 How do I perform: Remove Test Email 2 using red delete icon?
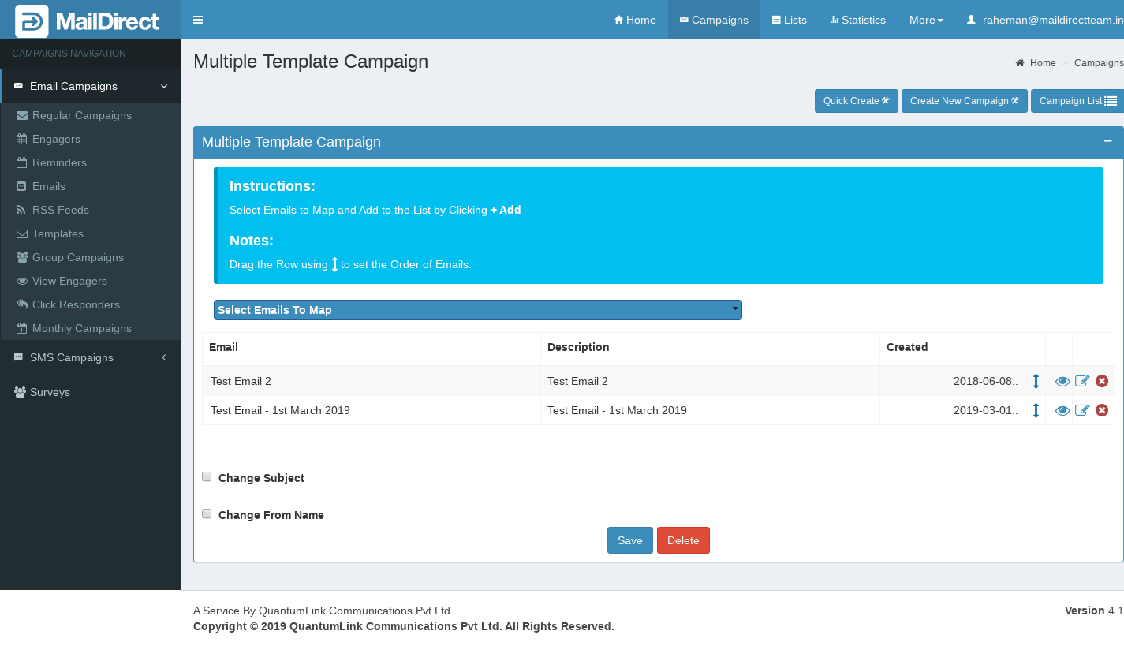point(1102,382)
